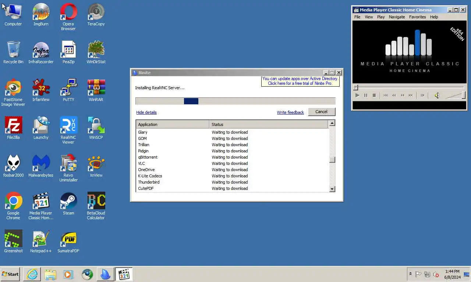The width and height of the screenshot is (471, 282).
Task: Select the Revo Uninstaller shortcut
Action: pos(68,168)
